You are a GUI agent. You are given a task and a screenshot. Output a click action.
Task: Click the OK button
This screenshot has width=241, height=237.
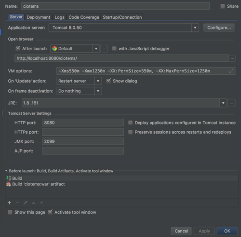tap(227, 231)
